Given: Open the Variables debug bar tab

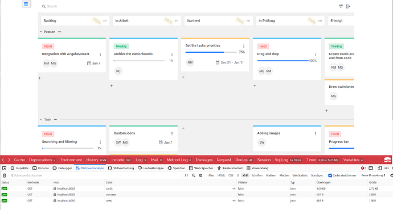Looking at the screenshot, I should pos(353,160).
